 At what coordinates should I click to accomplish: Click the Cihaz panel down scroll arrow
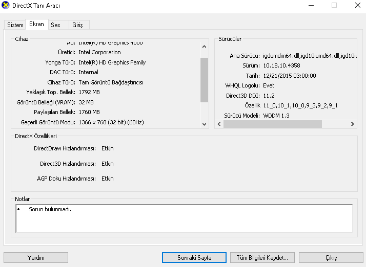click(x=204, y=124)
